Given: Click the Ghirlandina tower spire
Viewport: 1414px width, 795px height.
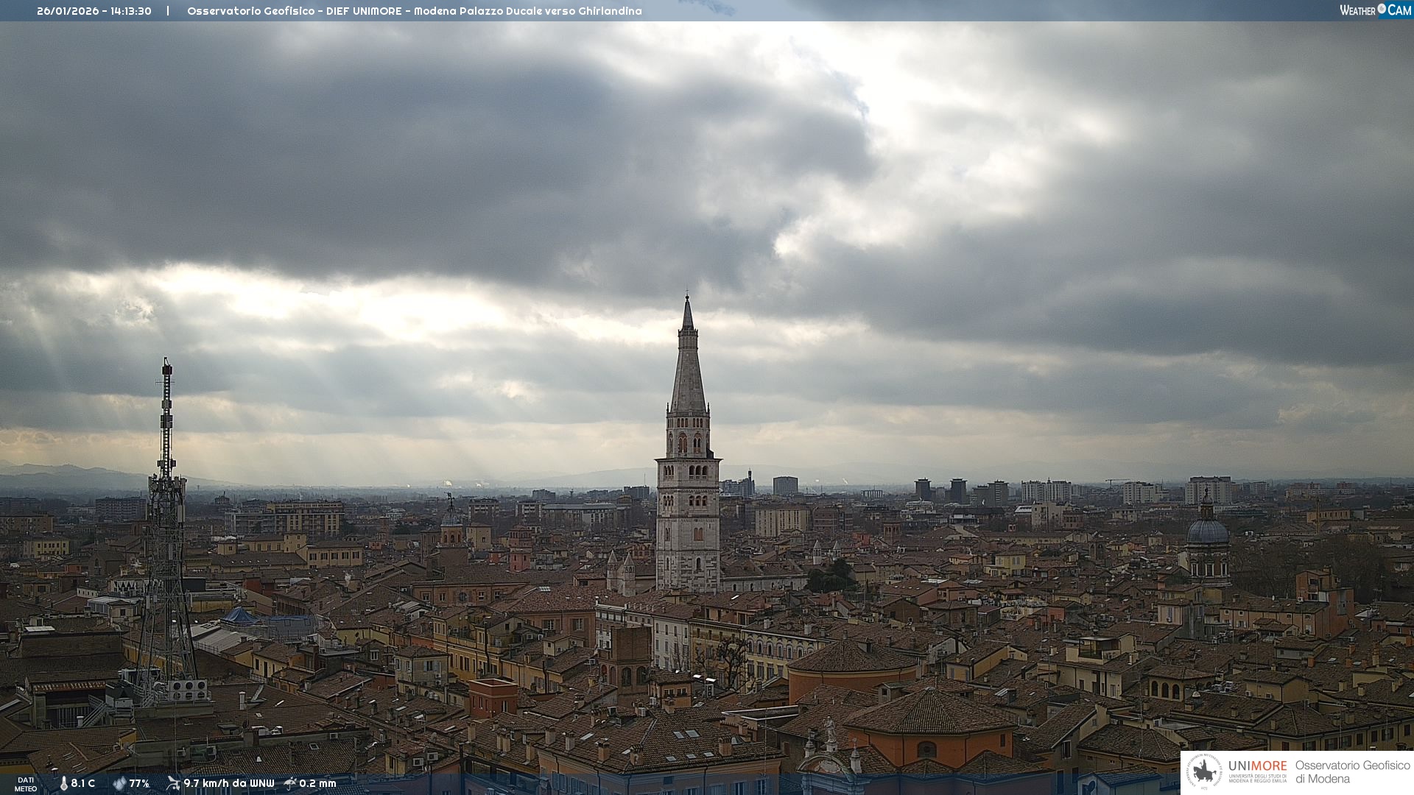Looking at the screenshot, I should 688,368.
